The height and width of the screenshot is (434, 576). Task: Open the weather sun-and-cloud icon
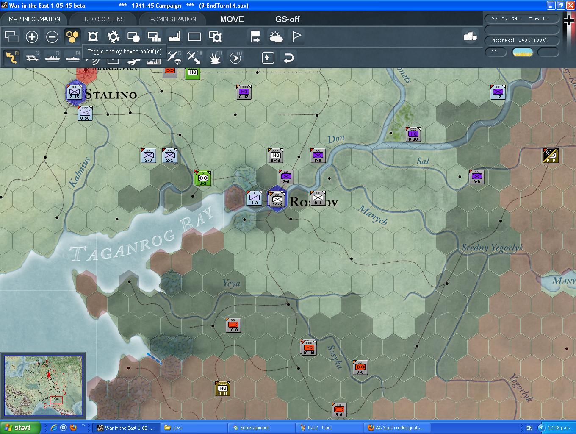pyautogui.click(x=276, y=37)
